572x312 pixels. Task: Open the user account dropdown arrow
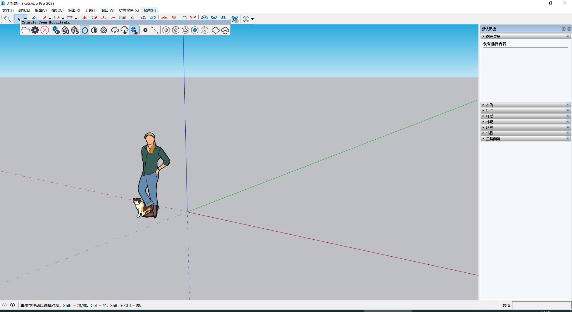(253, 19)
